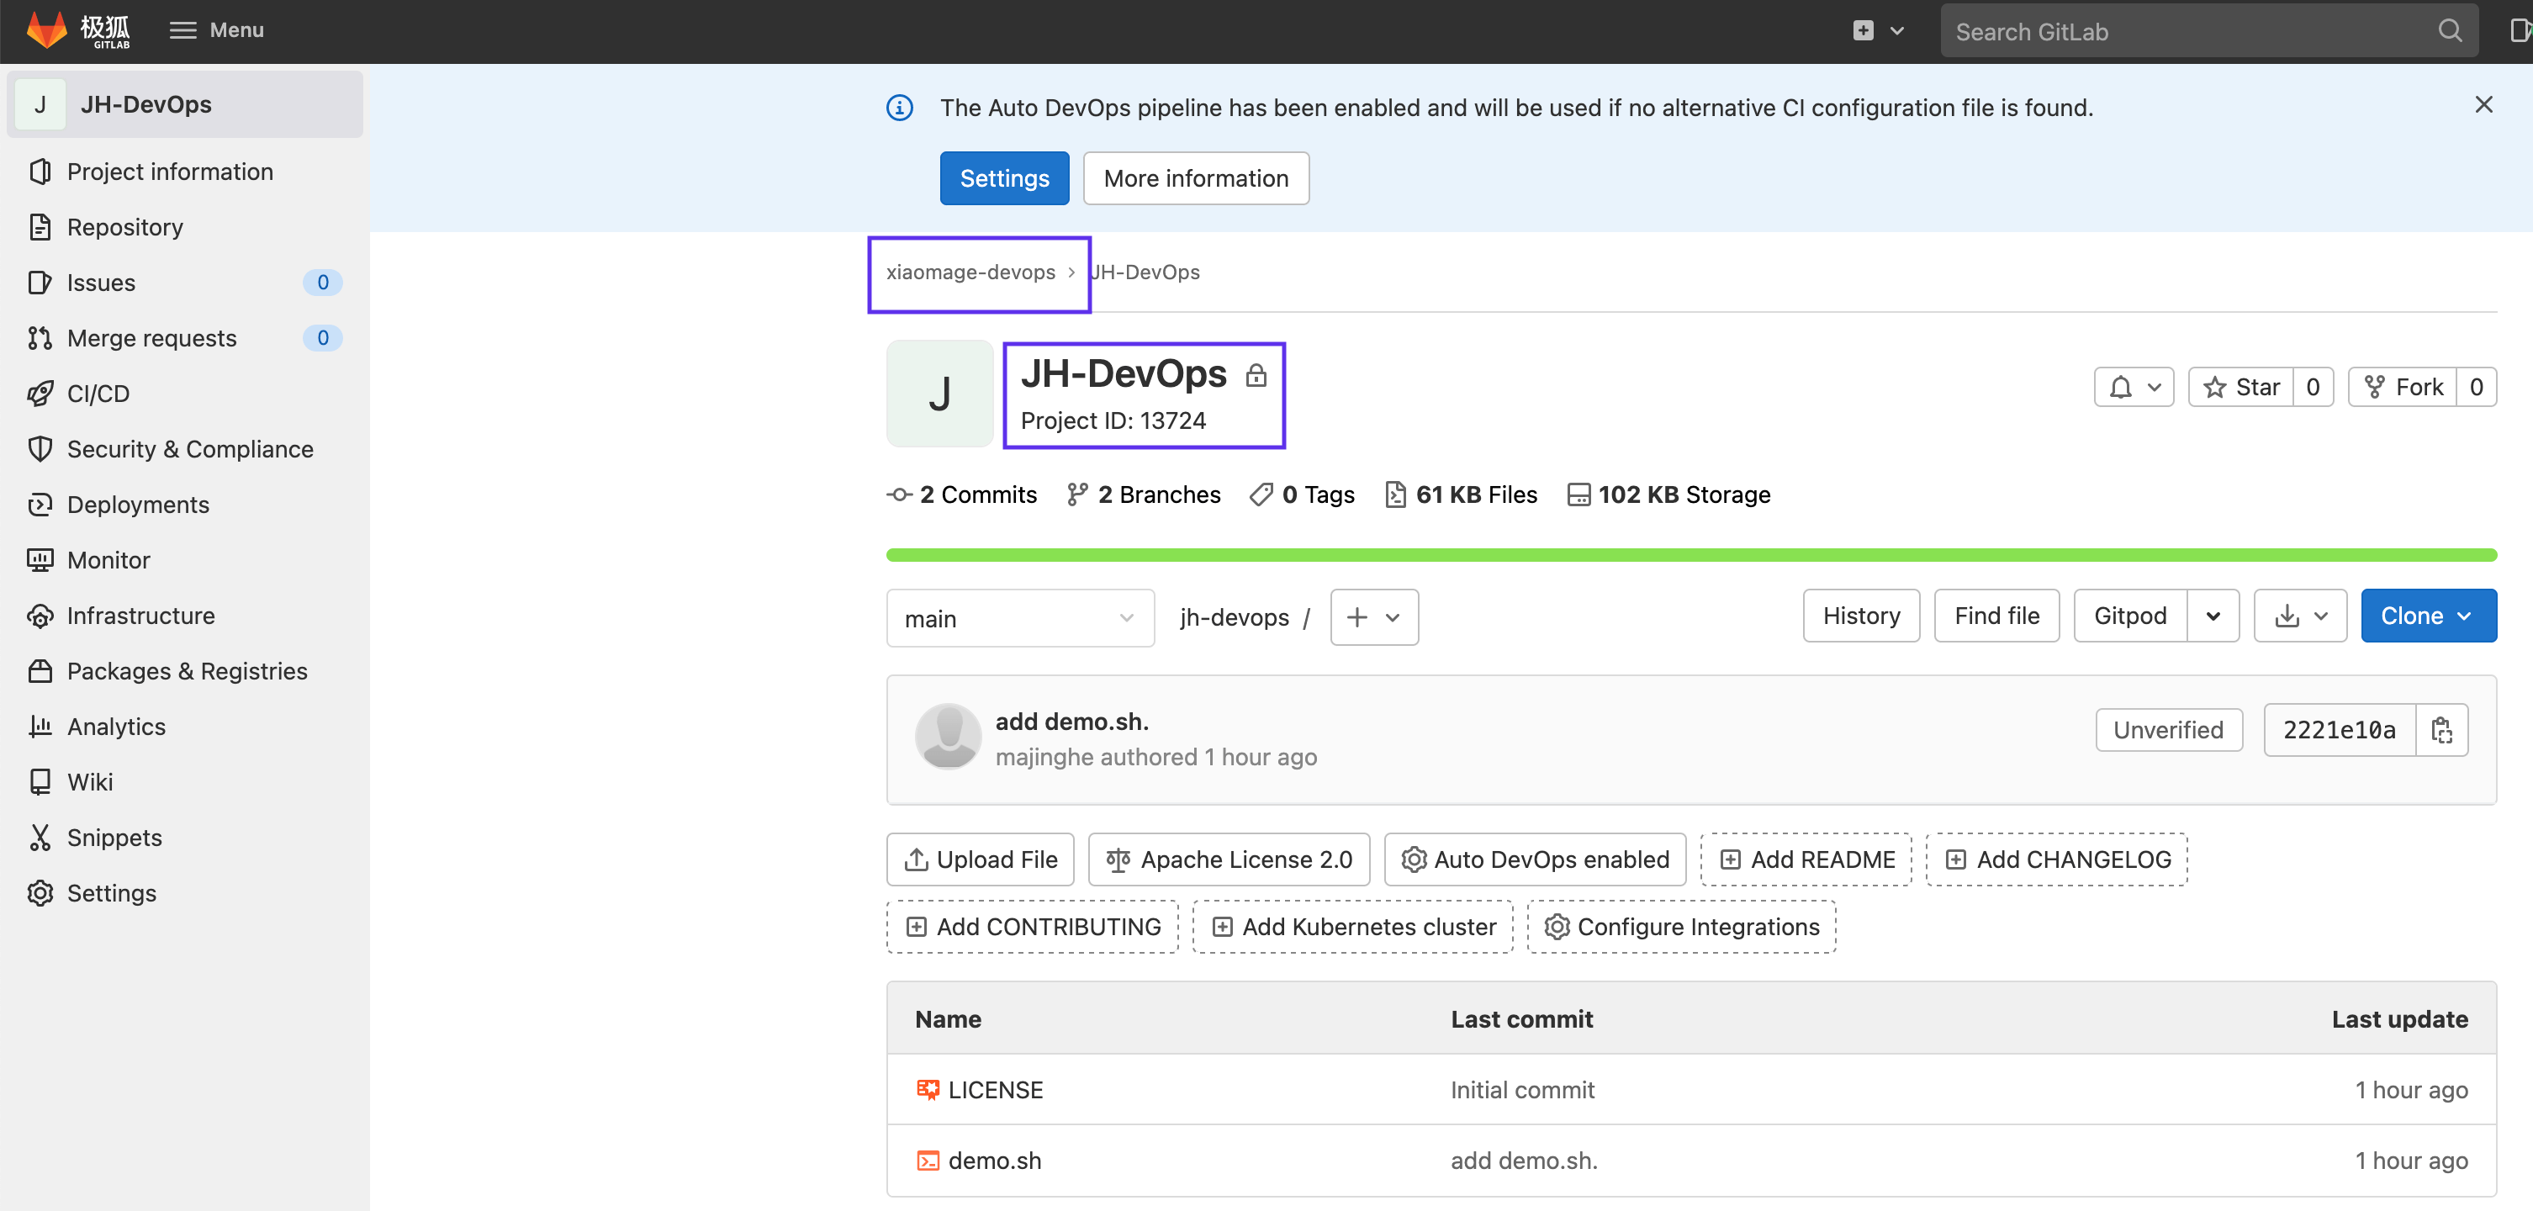Click the sidebar Settings gear icon
Screen dimensions: 2533x1211
pyautogui.click(x=40, y=893)
